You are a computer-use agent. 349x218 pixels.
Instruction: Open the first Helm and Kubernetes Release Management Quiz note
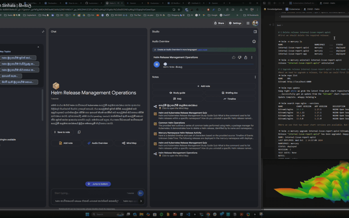coord(204,115)
